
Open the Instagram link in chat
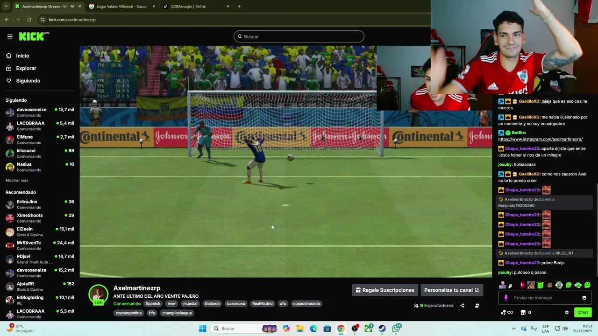[x=540, y=139]
